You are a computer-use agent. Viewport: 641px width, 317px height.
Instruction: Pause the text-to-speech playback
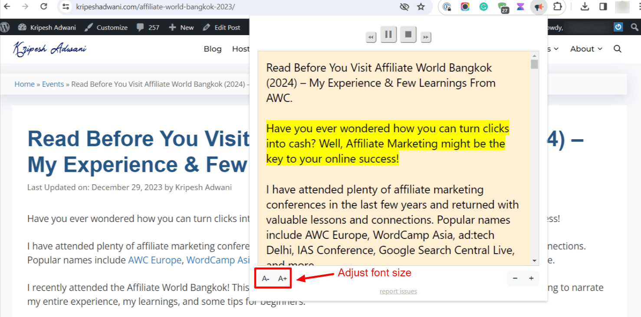tap(388, 34)
